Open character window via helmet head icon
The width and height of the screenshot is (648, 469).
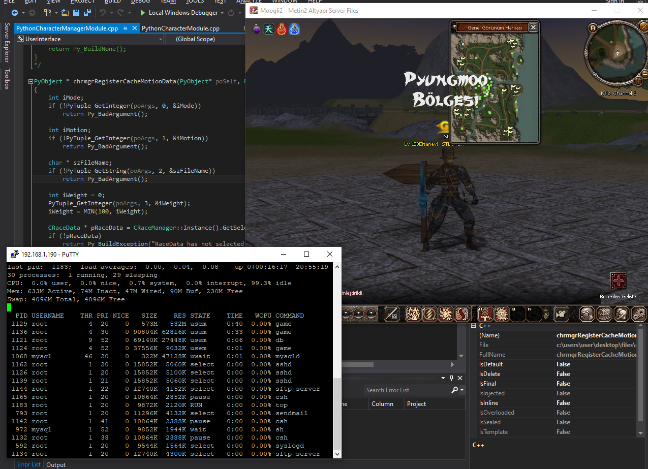(x=587, y=314)
